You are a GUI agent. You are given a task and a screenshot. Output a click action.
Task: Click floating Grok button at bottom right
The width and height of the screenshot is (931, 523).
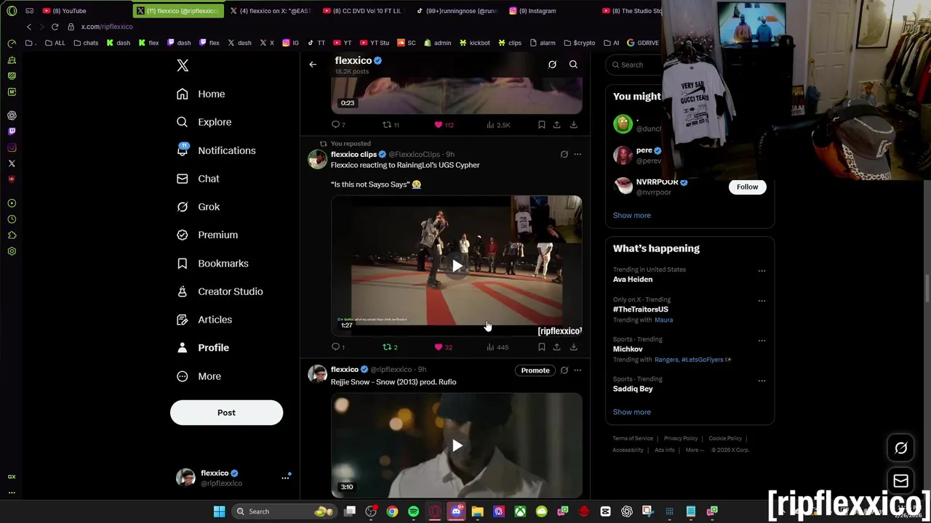click(x=900, y=448)
